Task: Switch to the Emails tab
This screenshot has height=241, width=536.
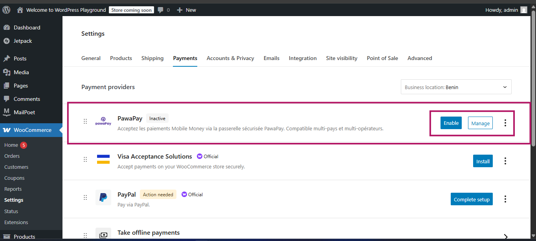Action: pyautogui.click(x=272, y=58)
